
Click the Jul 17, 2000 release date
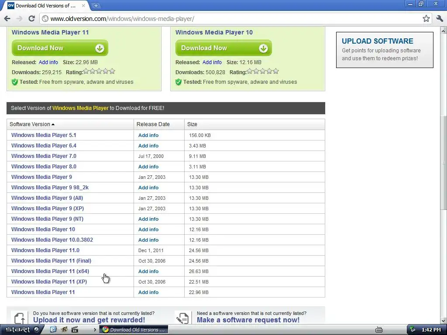pyautogui.click(x=151, y=156)
